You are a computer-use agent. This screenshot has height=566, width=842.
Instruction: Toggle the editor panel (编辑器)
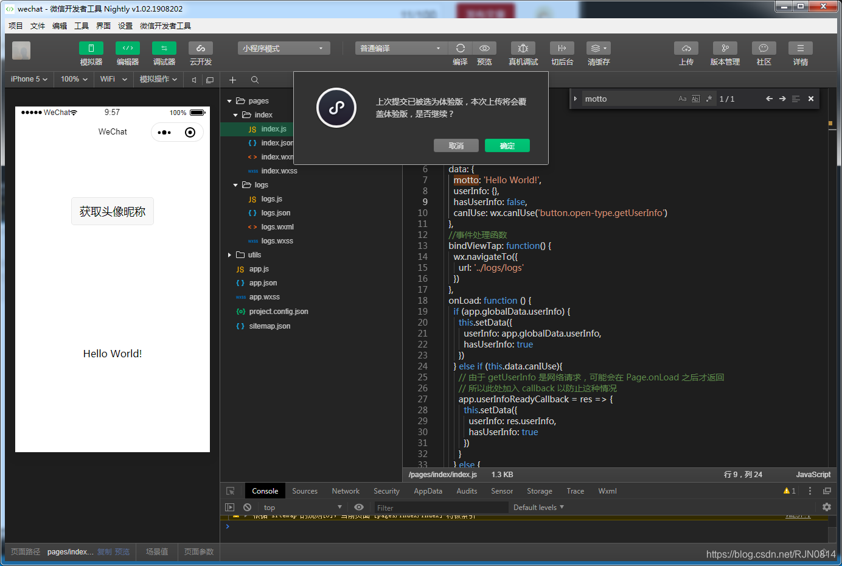pos(127,48)
